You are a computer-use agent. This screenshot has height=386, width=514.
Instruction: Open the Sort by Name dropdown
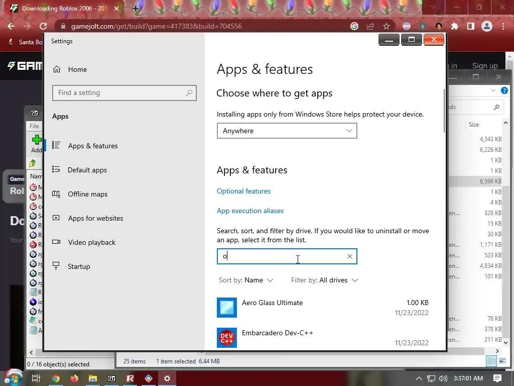pos(246,280)
